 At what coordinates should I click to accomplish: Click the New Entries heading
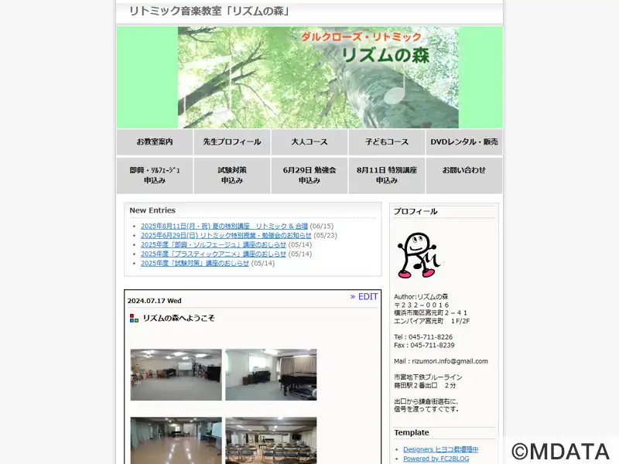pyautogui.click(x=152, y=210)
